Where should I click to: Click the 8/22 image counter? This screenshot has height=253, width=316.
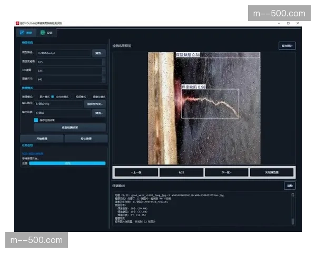tap(181, 172)
